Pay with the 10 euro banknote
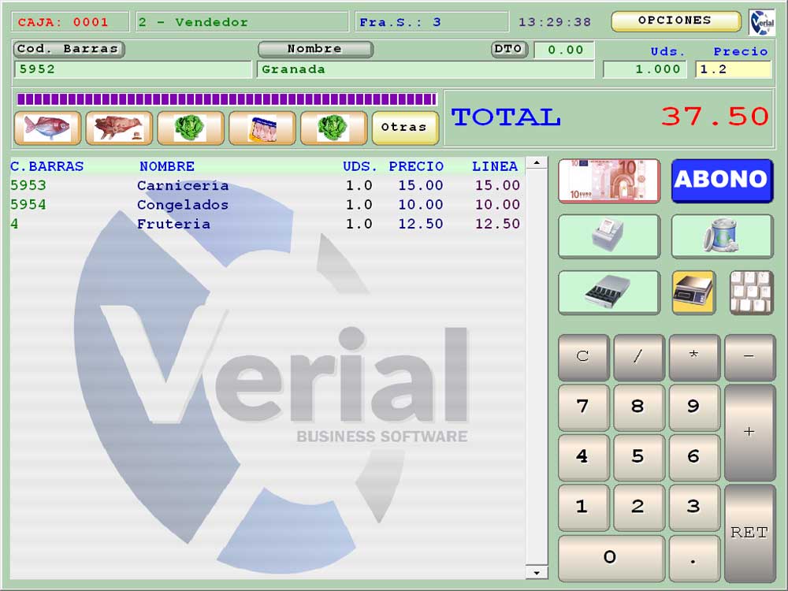 click(609, 180)
